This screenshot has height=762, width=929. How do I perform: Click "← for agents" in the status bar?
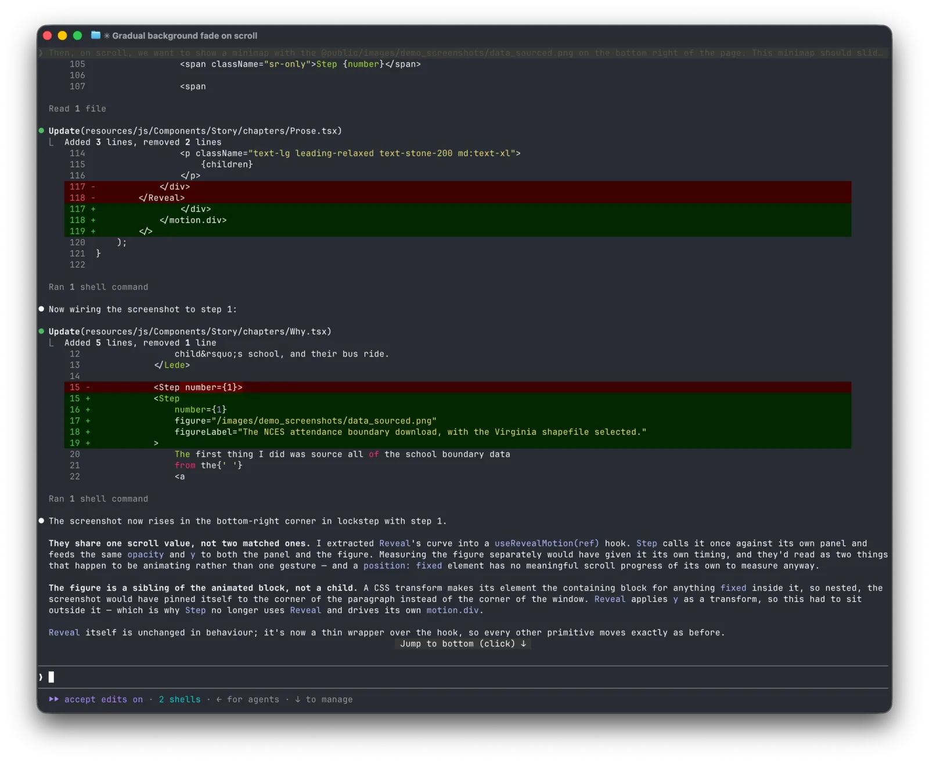(247, 700)
